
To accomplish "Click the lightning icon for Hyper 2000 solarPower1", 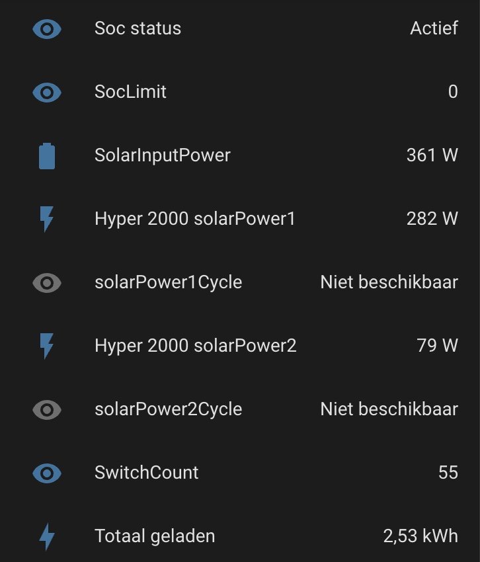I will tap(46, 219).
